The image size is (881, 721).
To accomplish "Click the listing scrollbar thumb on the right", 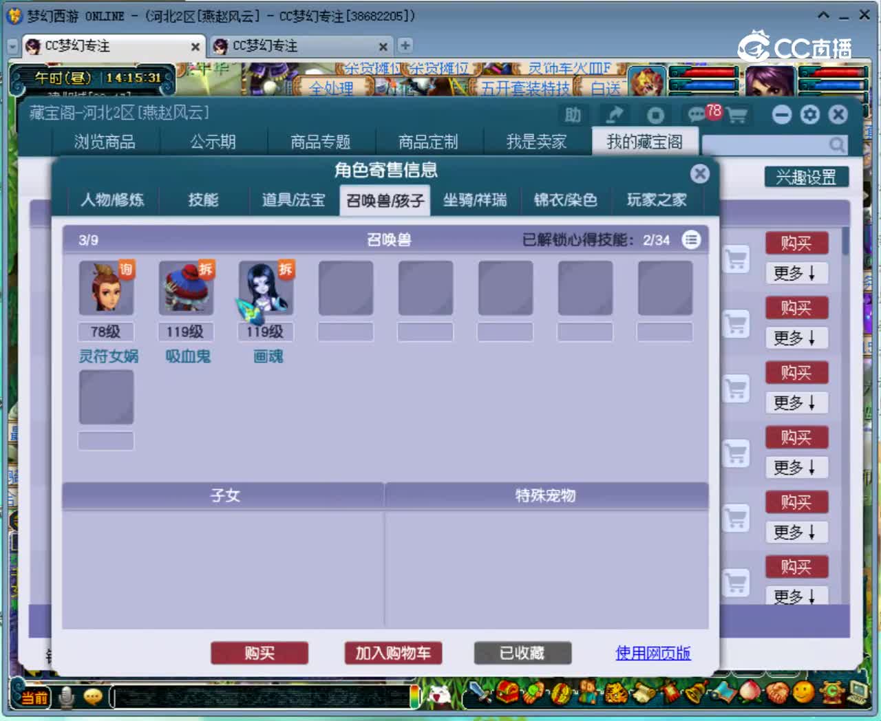I will tap(845, 242).
